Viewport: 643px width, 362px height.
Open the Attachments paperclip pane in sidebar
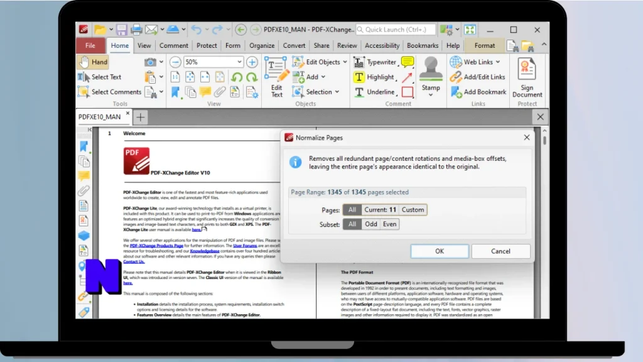[84, 191]
